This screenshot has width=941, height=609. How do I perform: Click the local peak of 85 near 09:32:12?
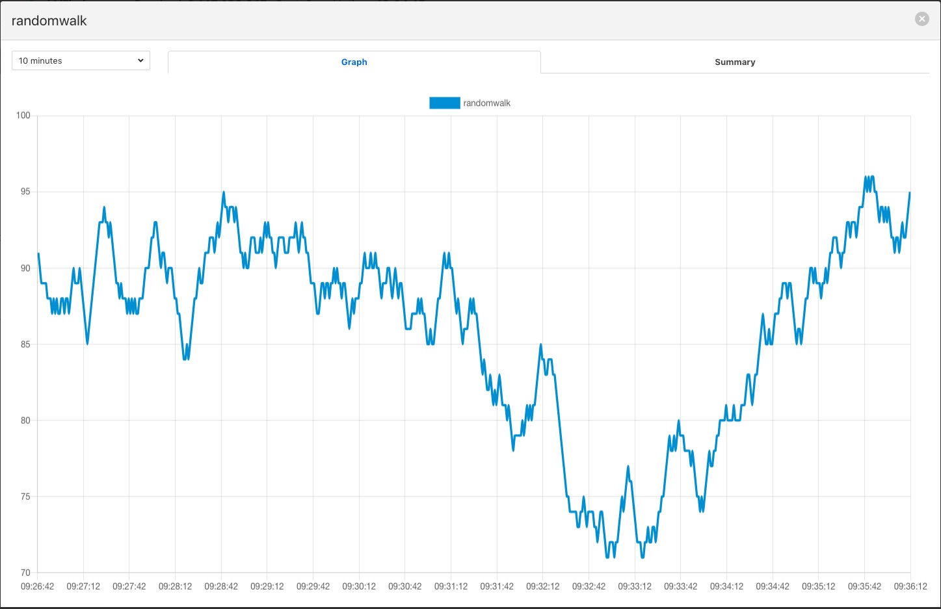point(540,344)
